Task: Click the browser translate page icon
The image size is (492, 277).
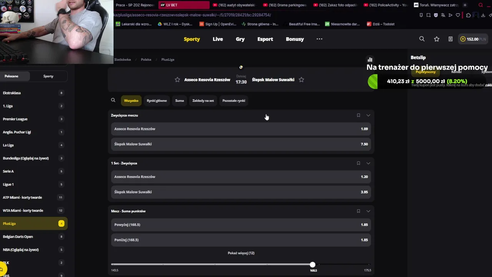Action: [x=443, y=15]
